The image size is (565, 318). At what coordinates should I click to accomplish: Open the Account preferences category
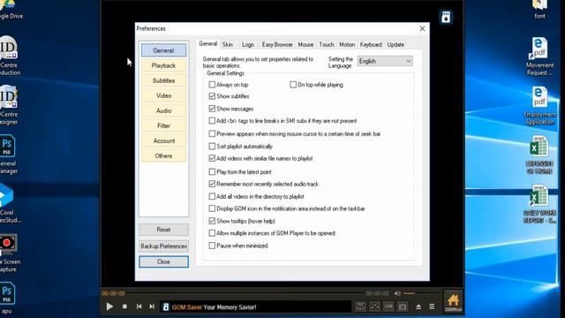click(x=163, y=141)
